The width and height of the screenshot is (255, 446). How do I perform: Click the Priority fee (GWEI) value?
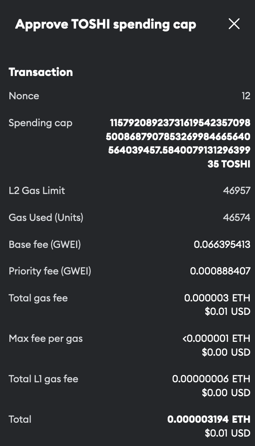click(221, 271)
